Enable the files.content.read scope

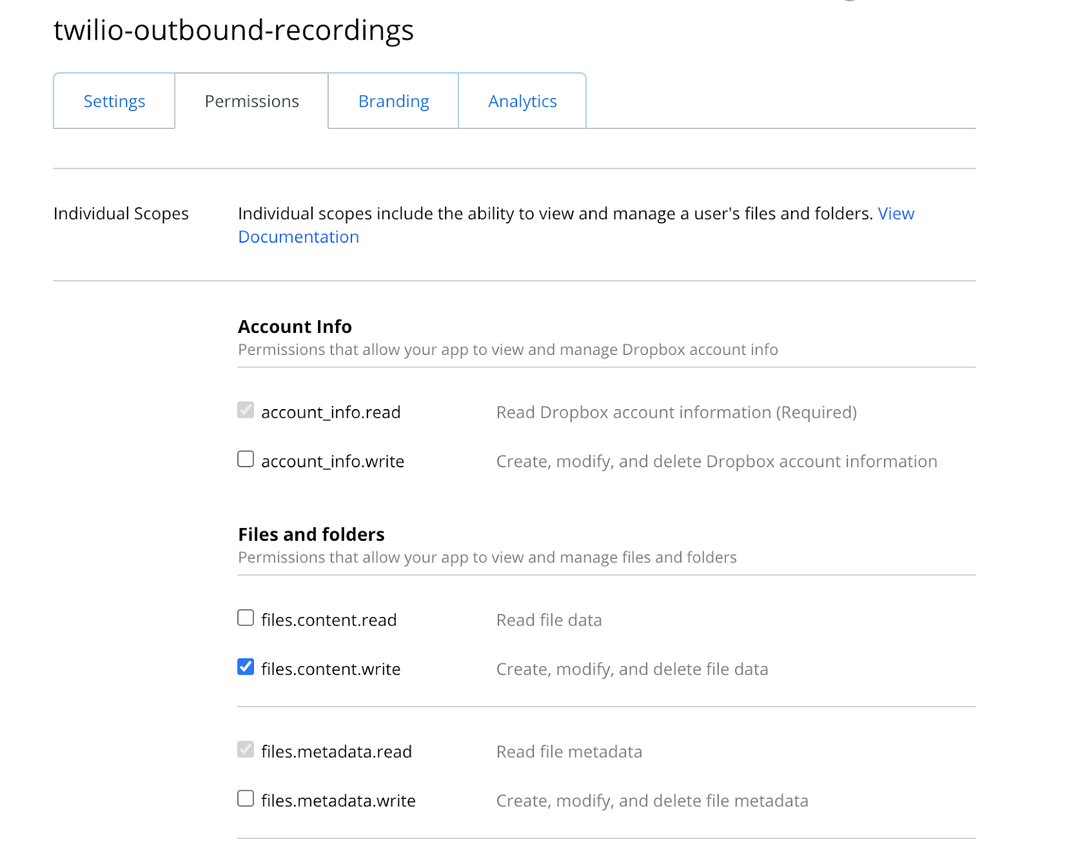click(x=246, y=618)
